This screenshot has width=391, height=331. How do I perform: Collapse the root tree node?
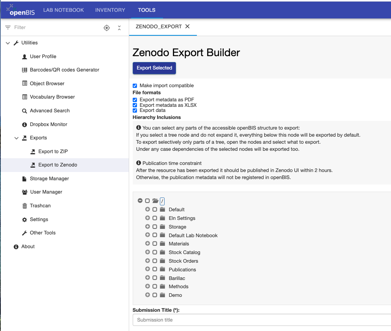pyautogui.click(x=140, y=200)
